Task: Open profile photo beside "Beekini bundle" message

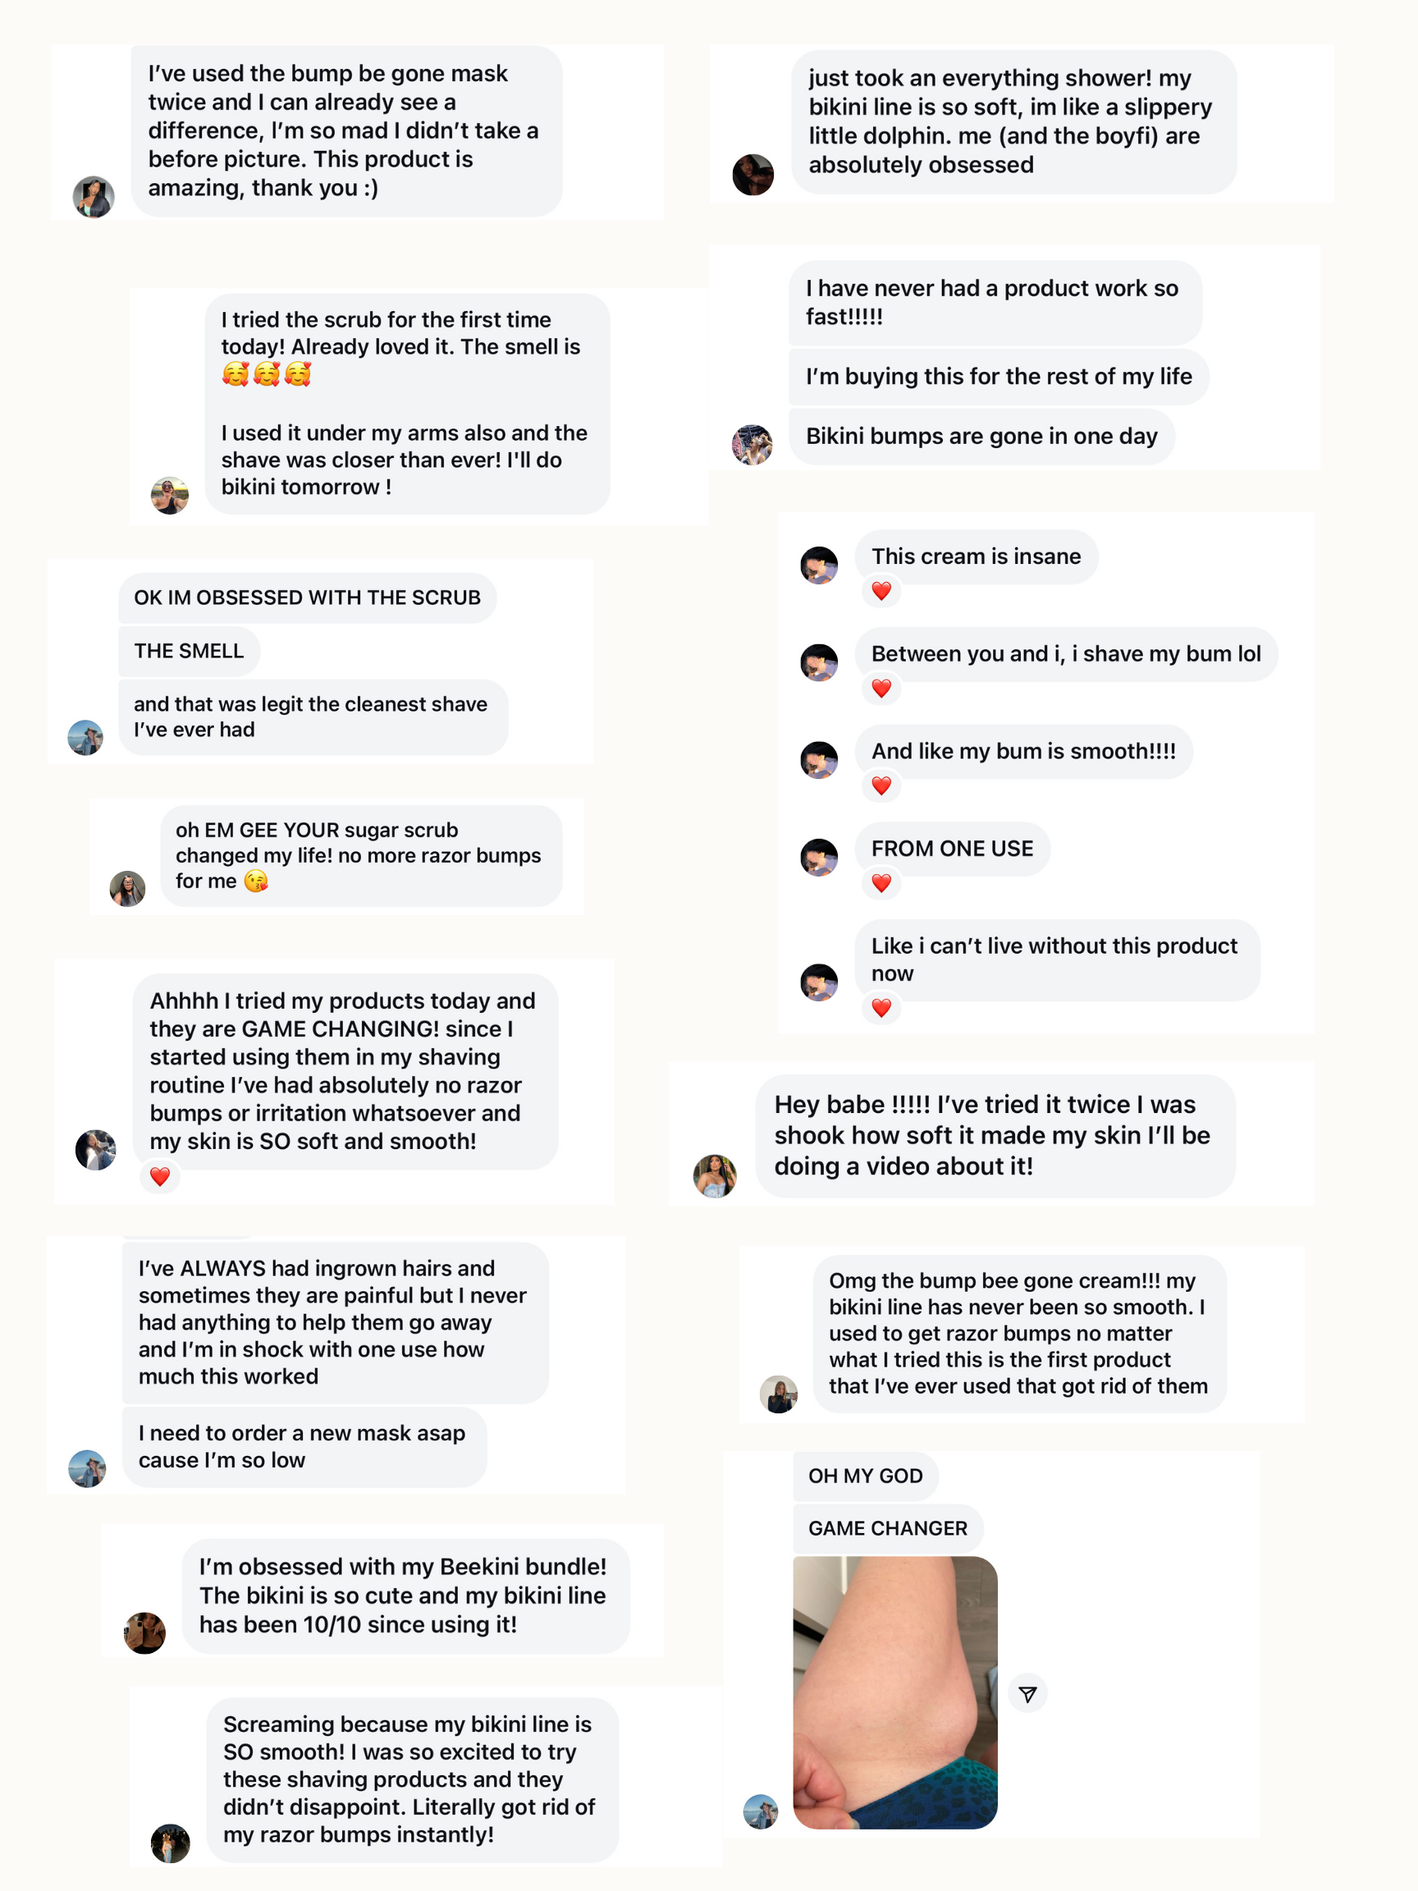Action: pos(144,1632)
